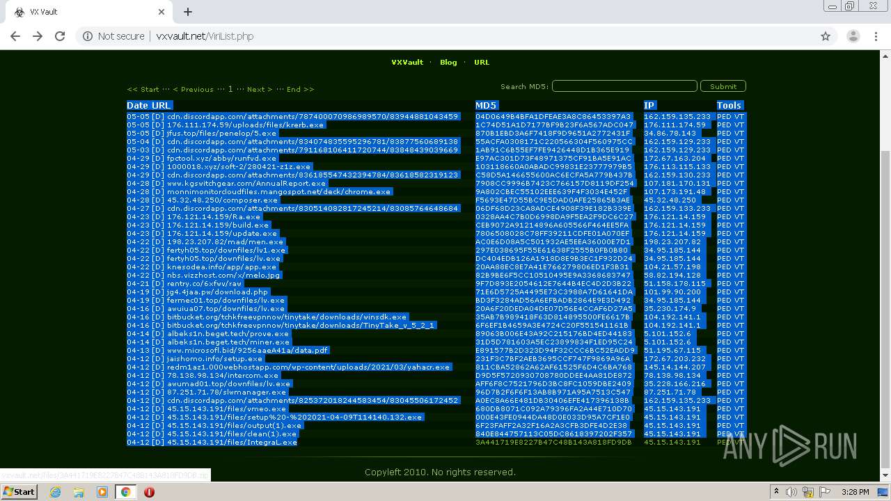Jump to the End >> page link
Screen dimensions: 891x501
click(300, 89)
